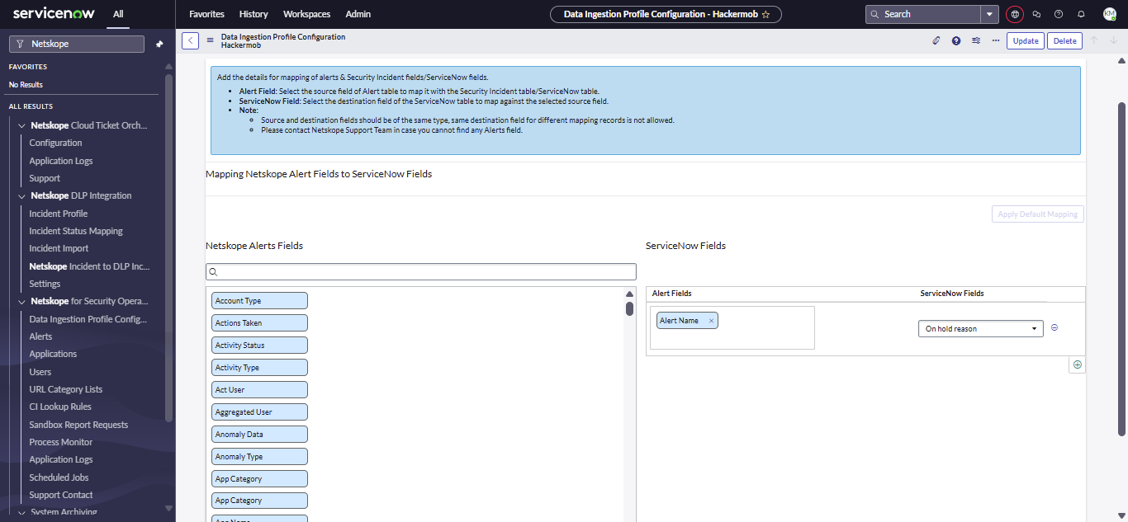This screenshot has height=522, width=1128.
Task: Click the Delete button
Action: point(1064,40)
